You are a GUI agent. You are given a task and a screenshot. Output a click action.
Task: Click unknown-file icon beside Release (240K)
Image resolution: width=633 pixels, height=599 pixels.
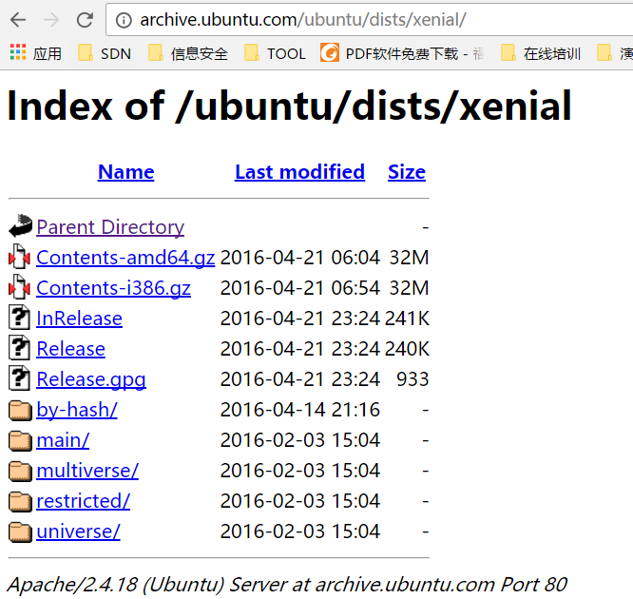coord(19,348)
